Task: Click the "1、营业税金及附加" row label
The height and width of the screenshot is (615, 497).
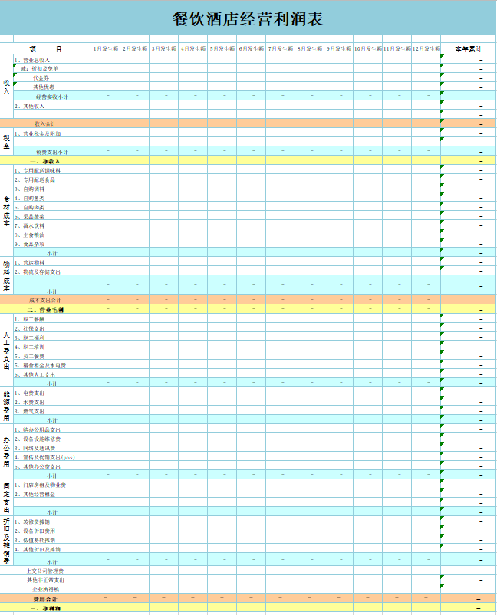Action: [x=38, y=133]
